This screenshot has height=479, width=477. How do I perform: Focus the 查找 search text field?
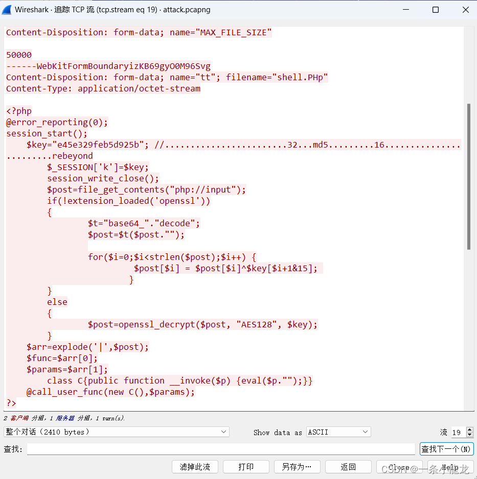point(221,449)
